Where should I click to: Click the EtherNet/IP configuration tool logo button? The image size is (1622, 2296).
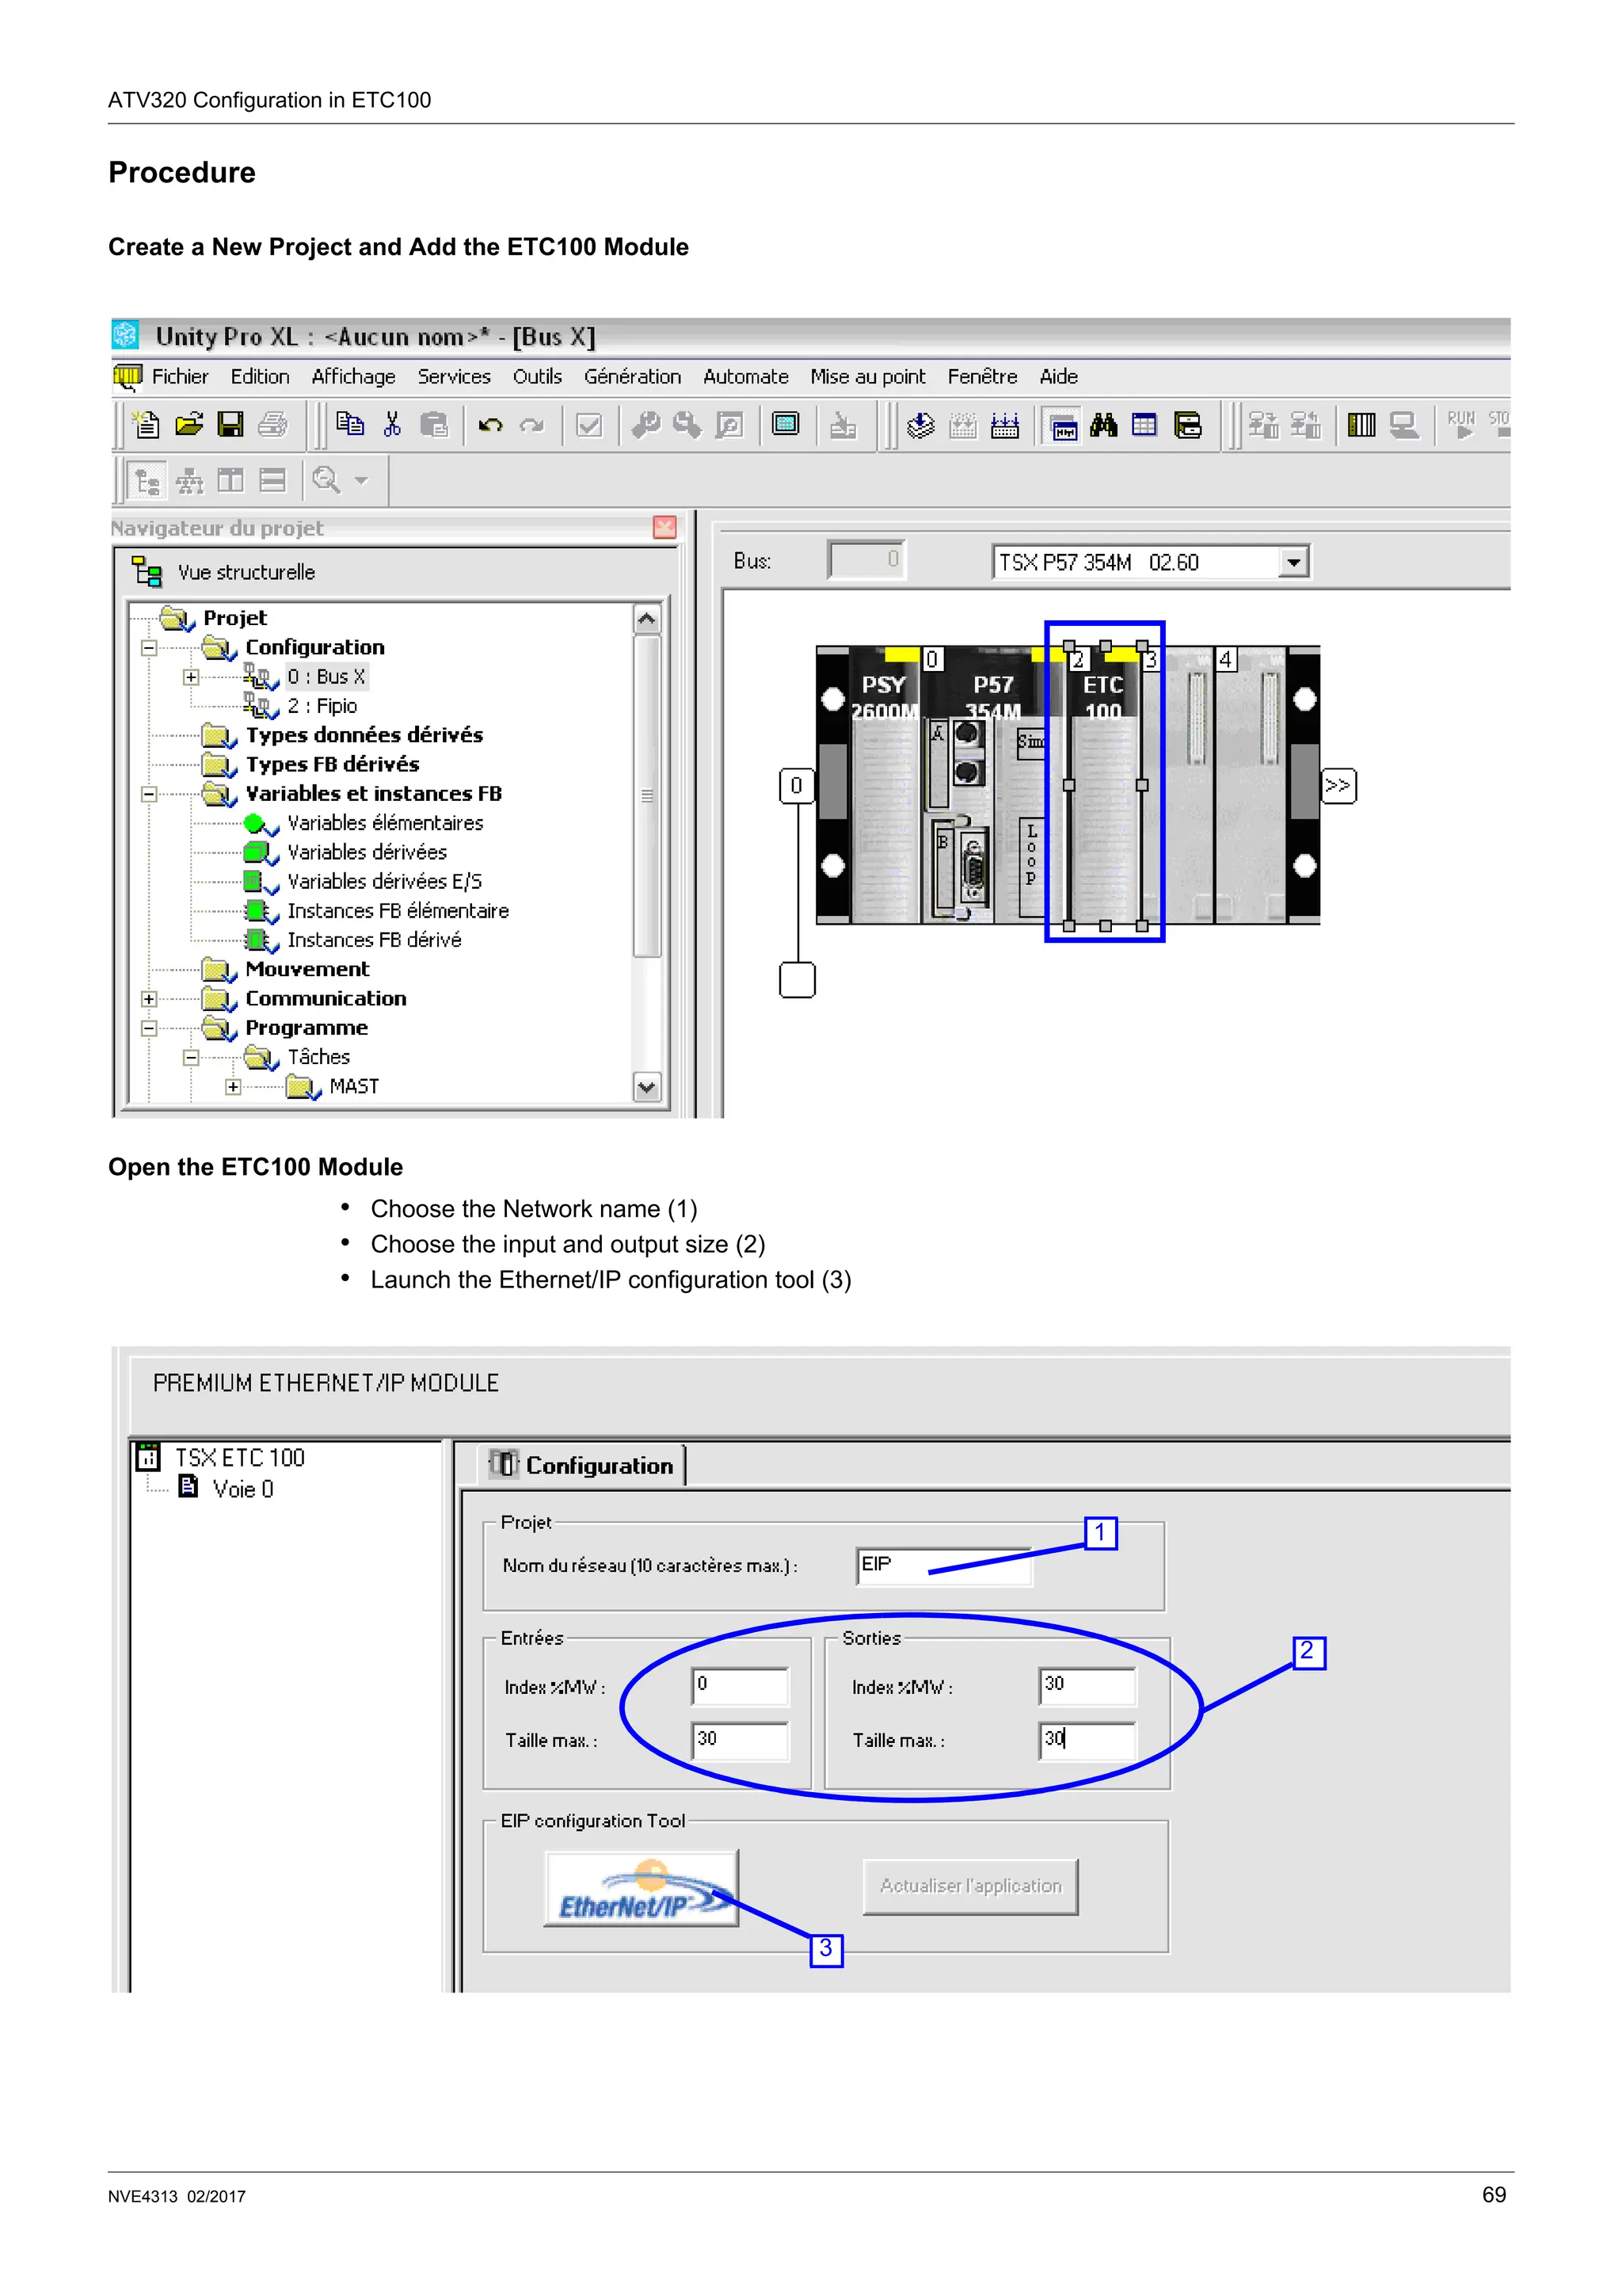641,1888
